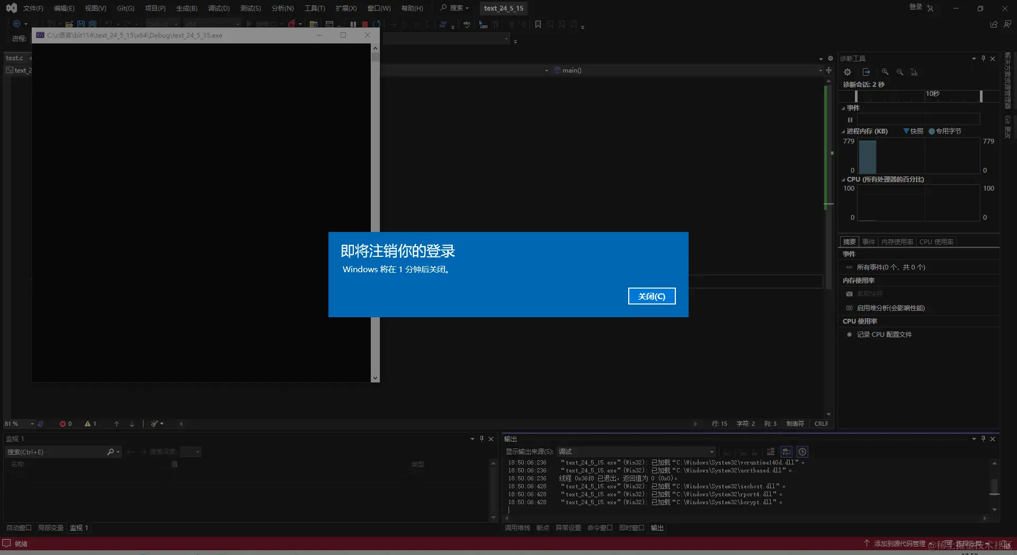This screenshot has width=1017, height=555.
Task: Open the diagnostic tools settings gear
Action: click(x=847, y=72)
